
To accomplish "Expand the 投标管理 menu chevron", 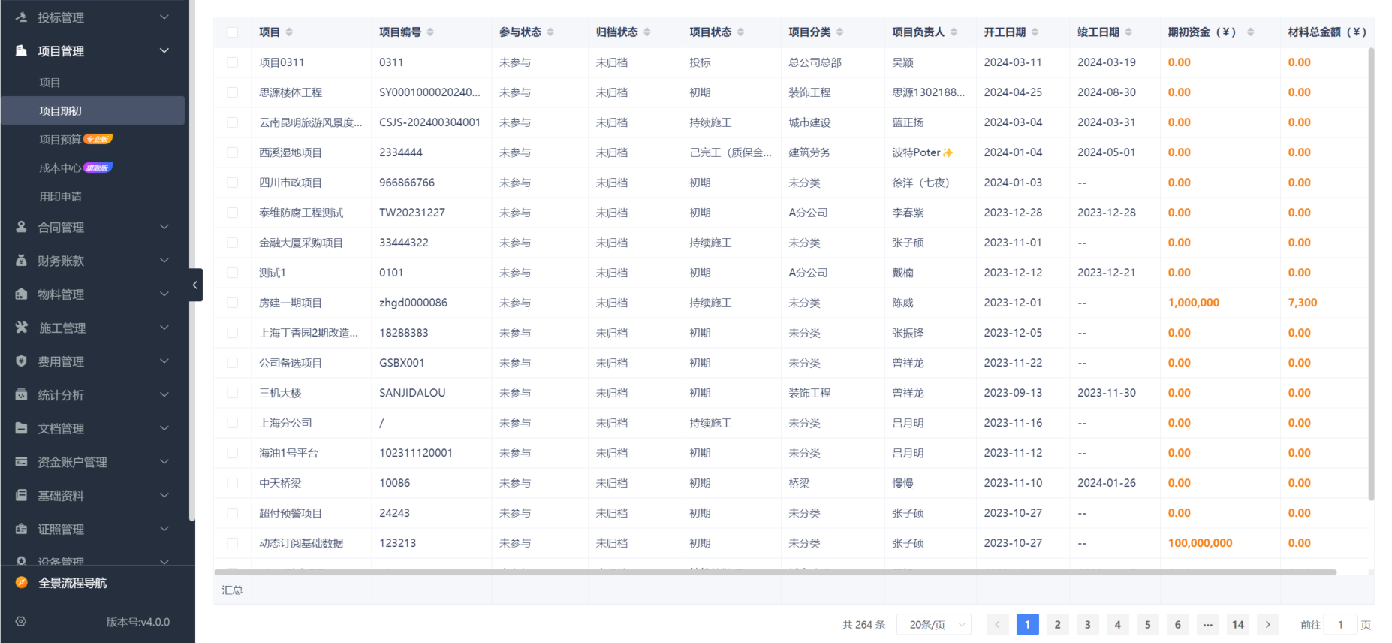I will (164, 17).
